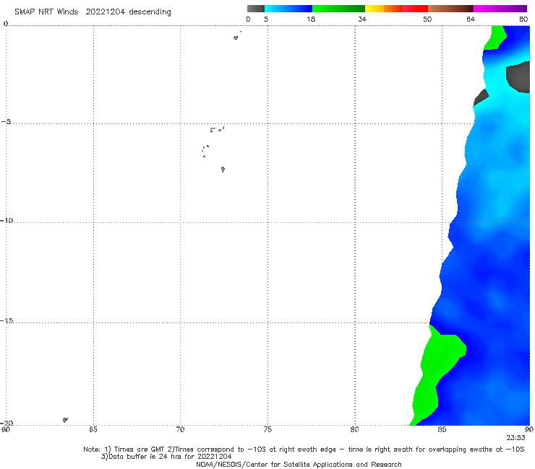Image resolution: width=535 pixels, height=469 pixels.
Task: Click the title "SMAP NRT Winds 20221204 descending"
Action: pyautogui.click(x=93, y=12)
